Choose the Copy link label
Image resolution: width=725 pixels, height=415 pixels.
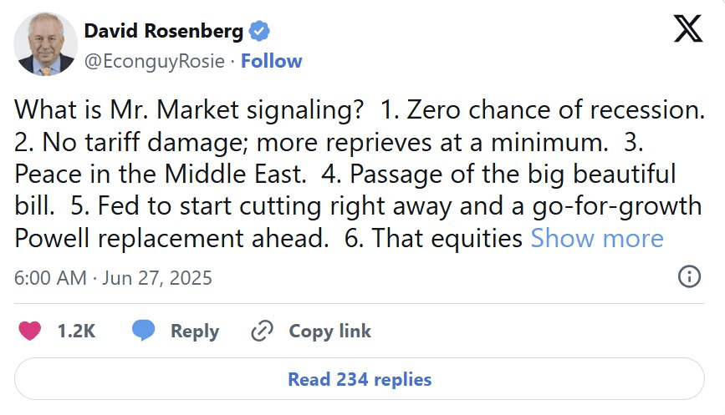click(x=330, y=331)
